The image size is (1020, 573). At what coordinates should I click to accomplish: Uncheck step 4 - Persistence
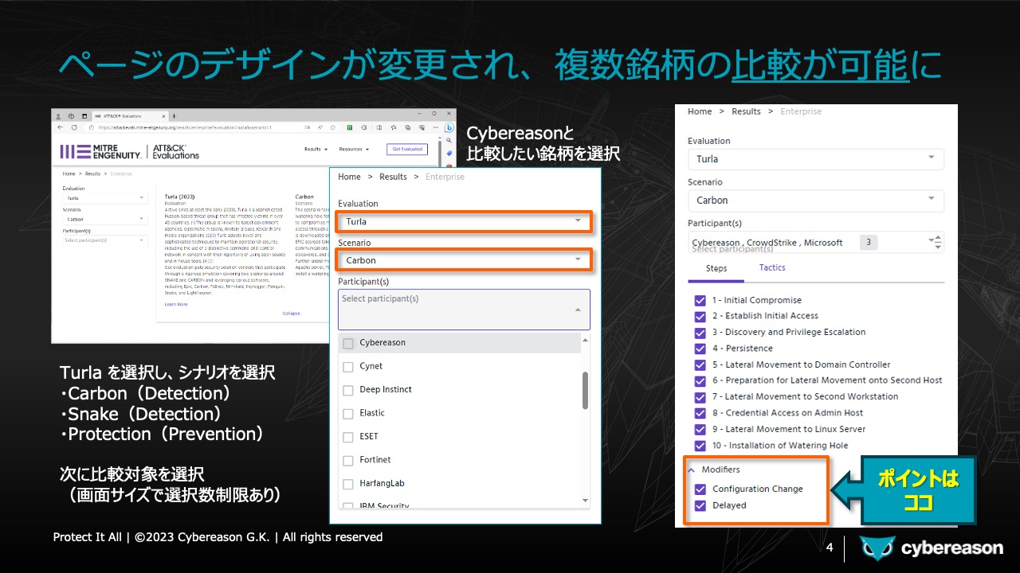[x=700, y=349]
